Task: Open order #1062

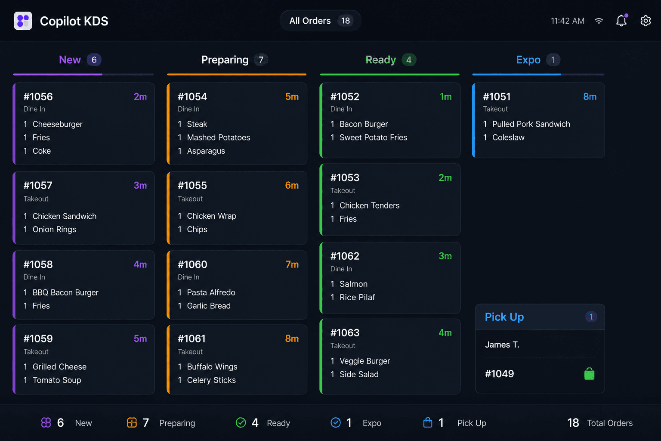Action: coord(390,278)
